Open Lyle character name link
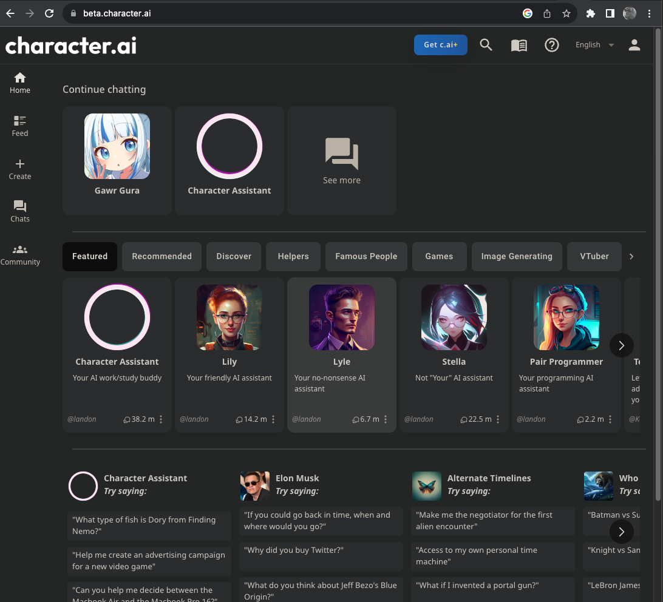 pos(342,362)
